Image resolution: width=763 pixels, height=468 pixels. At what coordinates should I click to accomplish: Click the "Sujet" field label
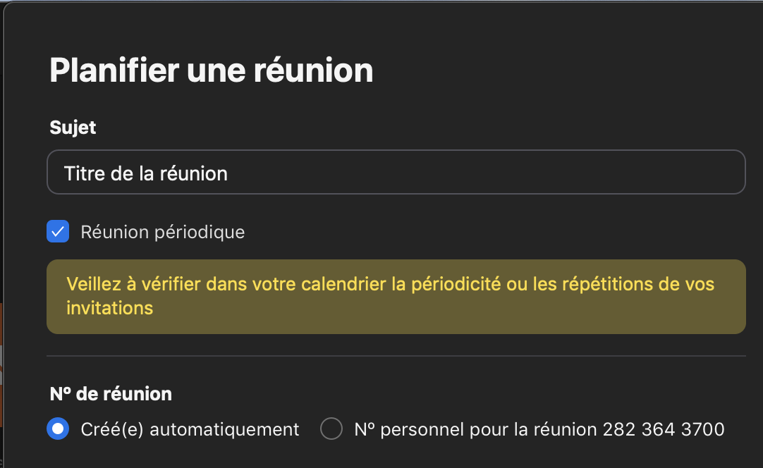pyautogui.click(x=73, y=128)
